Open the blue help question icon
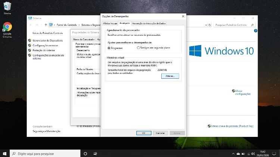 [x=255, y=31]
